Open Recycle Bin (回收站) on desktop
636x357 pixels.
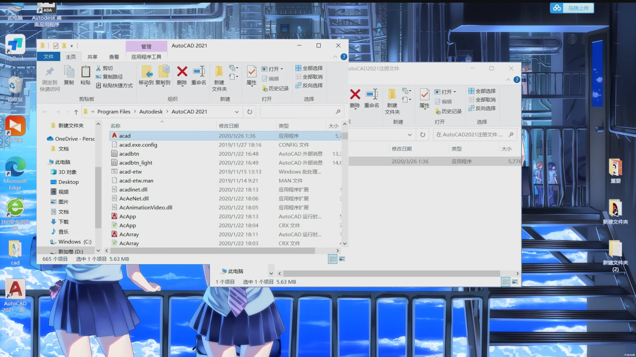[x=15, y=89]
